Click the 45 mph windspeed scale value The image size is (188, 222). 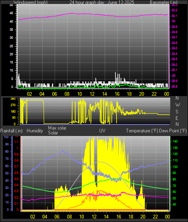[x=11, y=13]
